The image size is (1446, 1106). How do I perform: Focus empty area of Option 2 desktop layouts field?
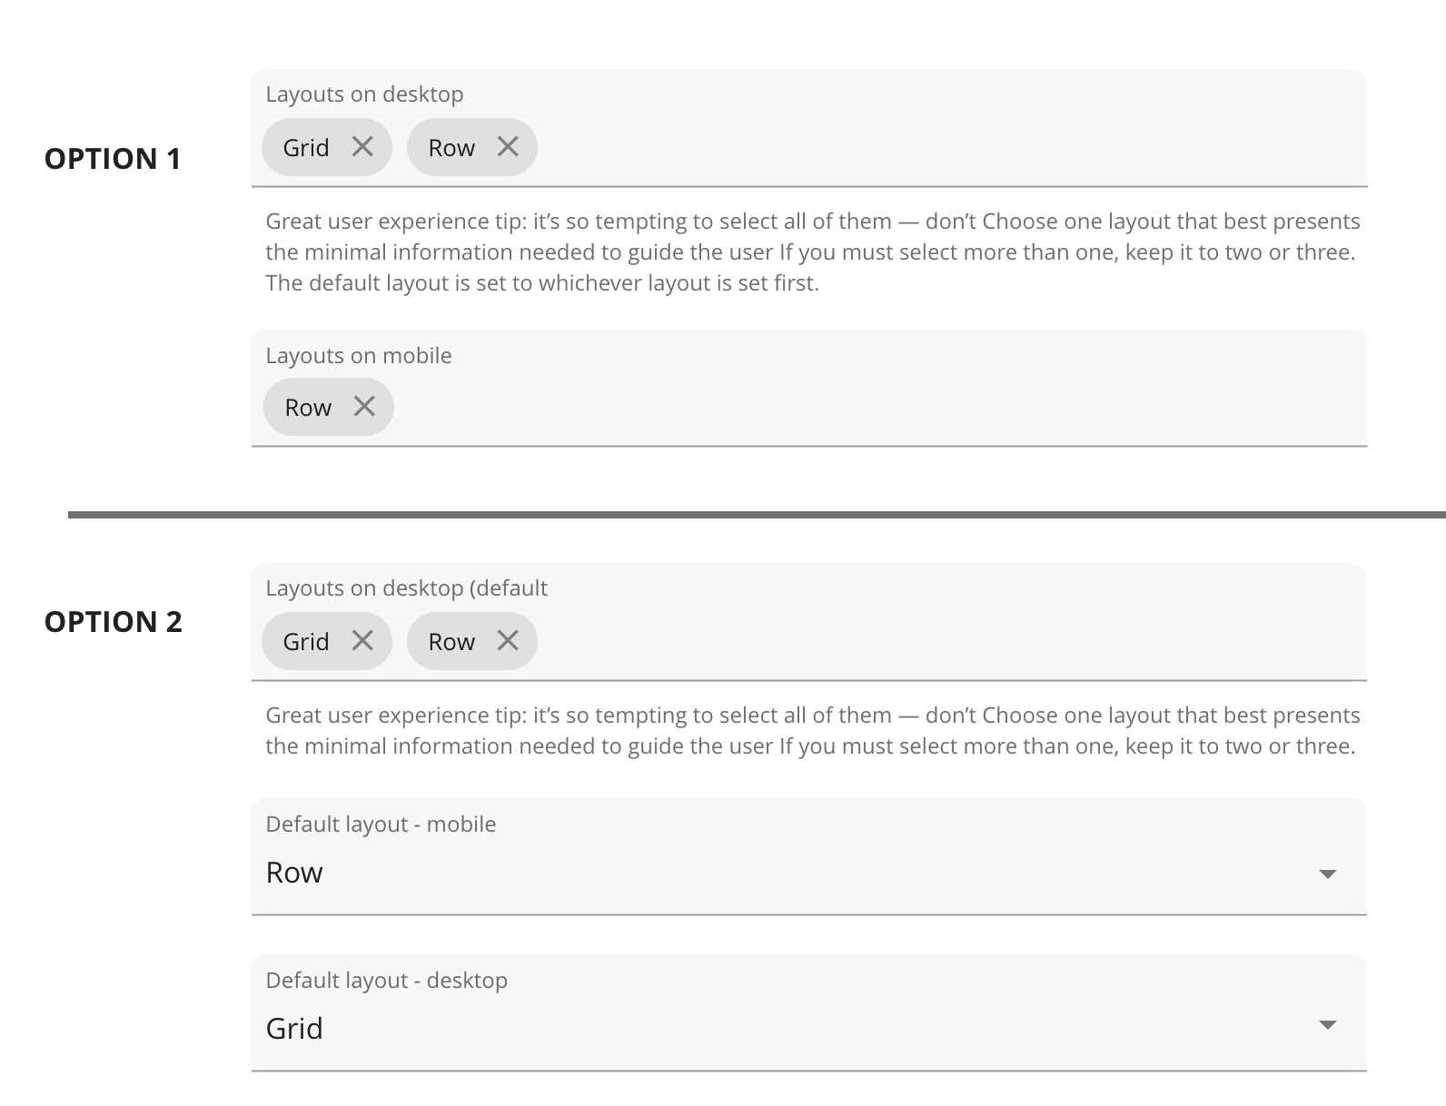(x=908, y=641)
